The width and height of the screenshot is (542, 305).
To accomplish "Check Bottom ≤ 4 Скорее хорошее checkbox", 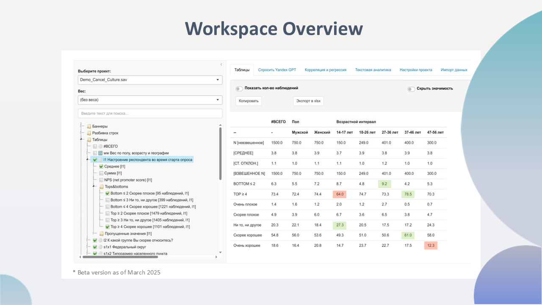I will pyautogui.click(x=108, y=207).
